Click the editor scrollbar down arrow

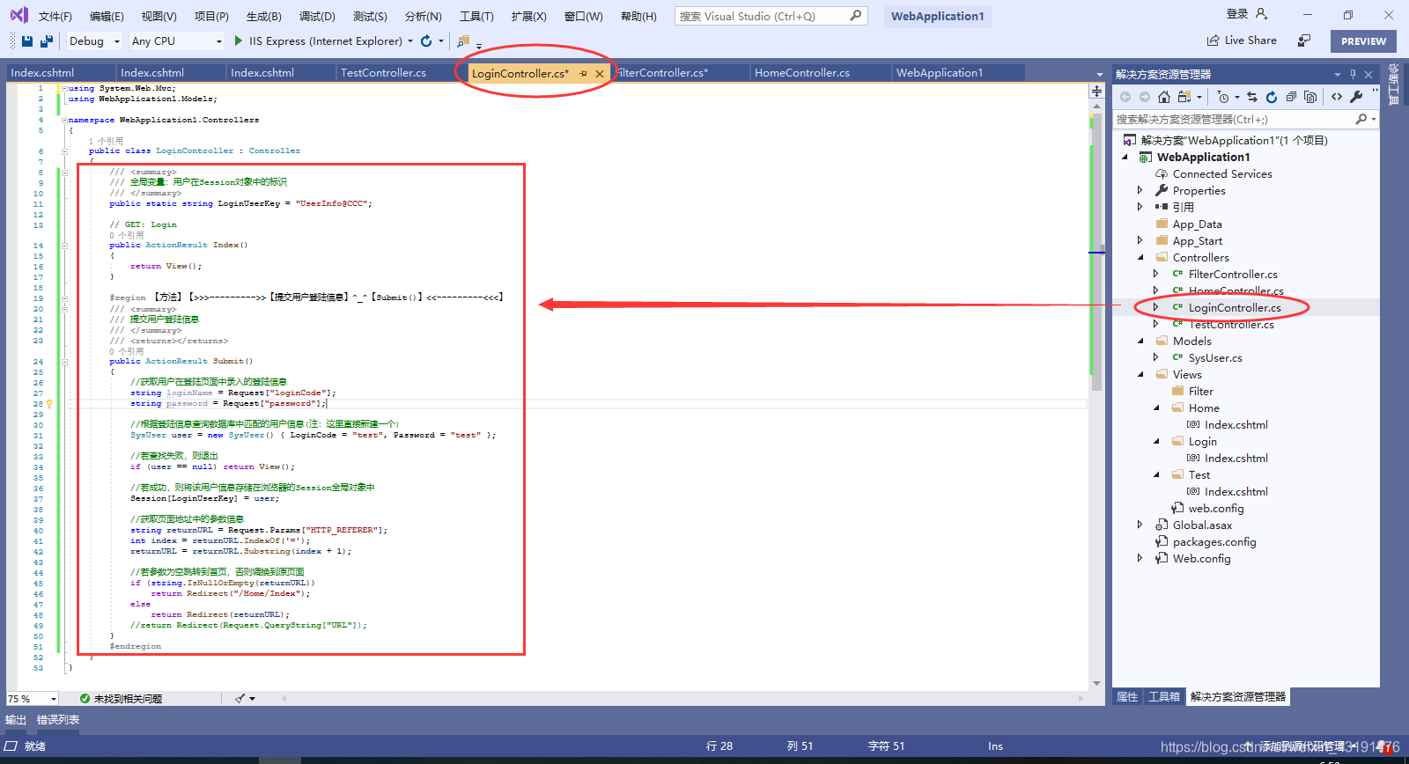1096,683
